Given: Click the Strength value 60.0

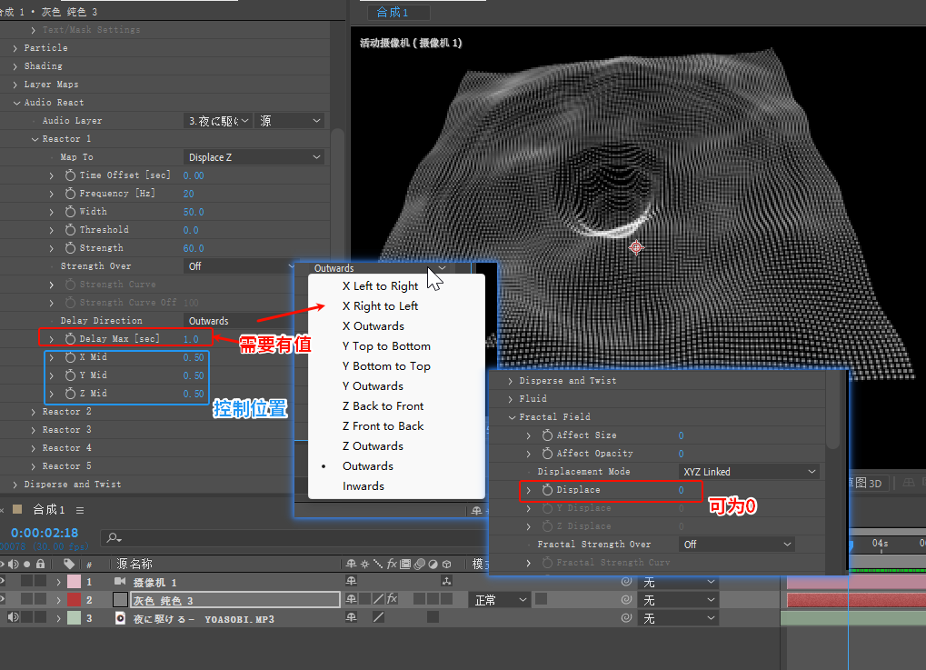Looking at the screenshot, I should [194, 248].
